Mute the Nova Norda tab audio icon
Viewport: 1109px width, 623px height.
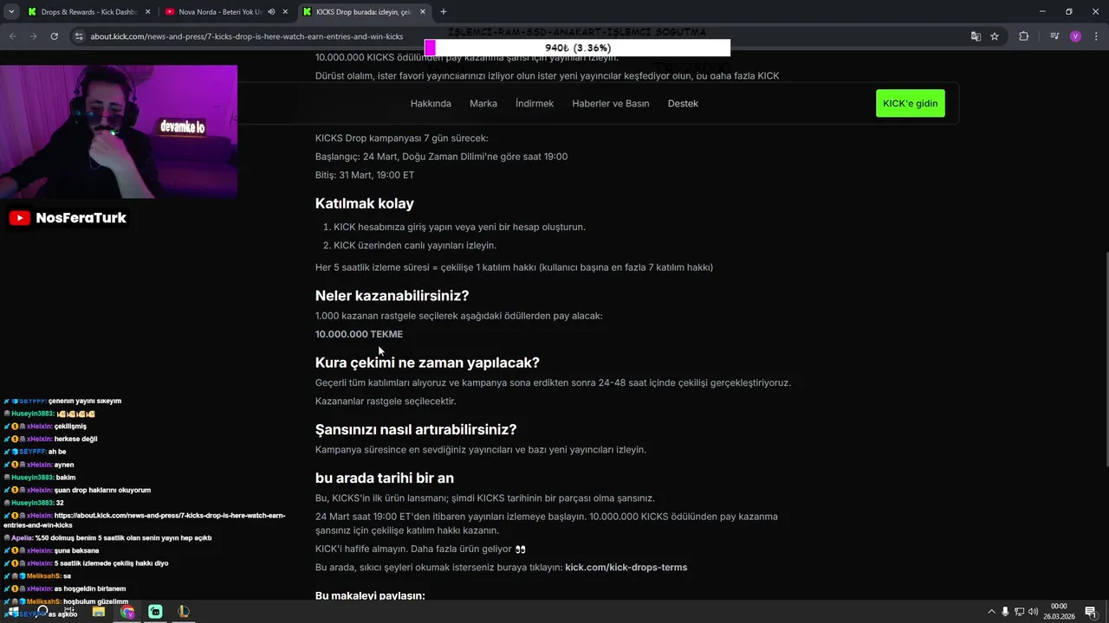coord(271,12)
